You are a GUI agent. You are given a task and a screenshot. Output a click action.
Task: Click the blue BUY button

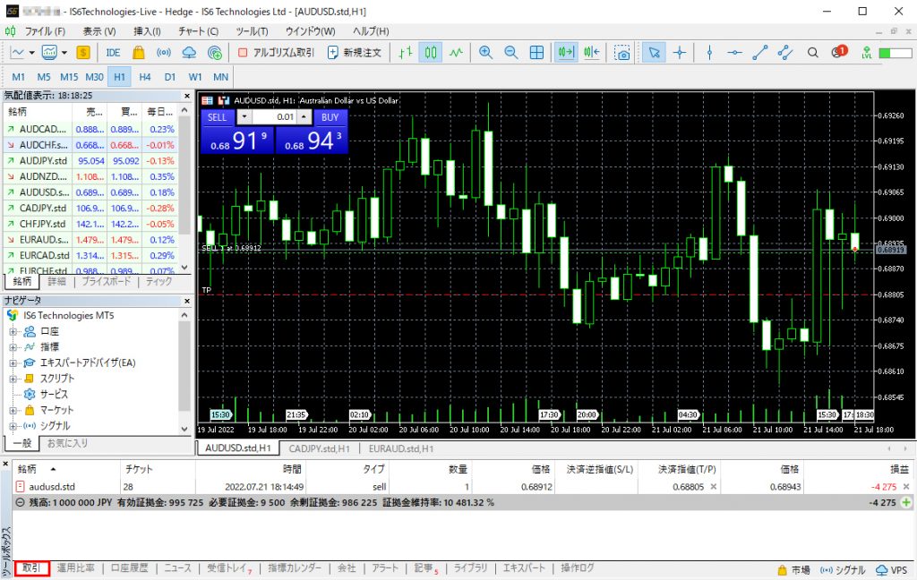pos(330,117)
